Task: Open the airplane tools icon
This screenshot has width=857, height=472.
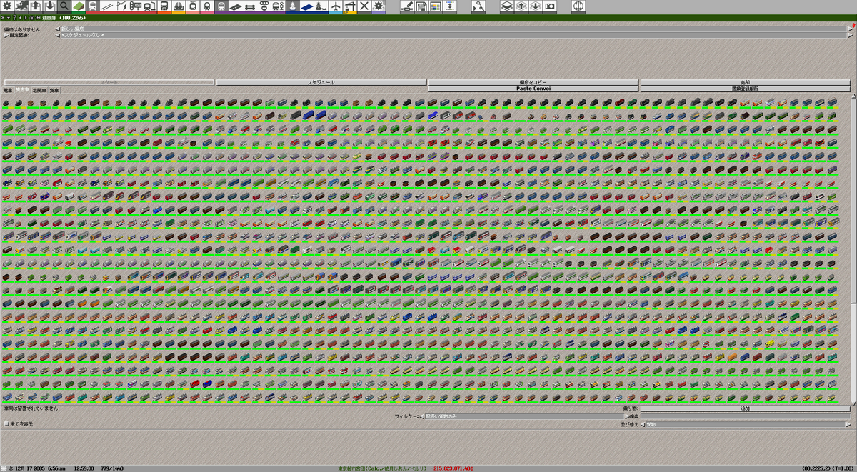Action: [x=336, y=7]
